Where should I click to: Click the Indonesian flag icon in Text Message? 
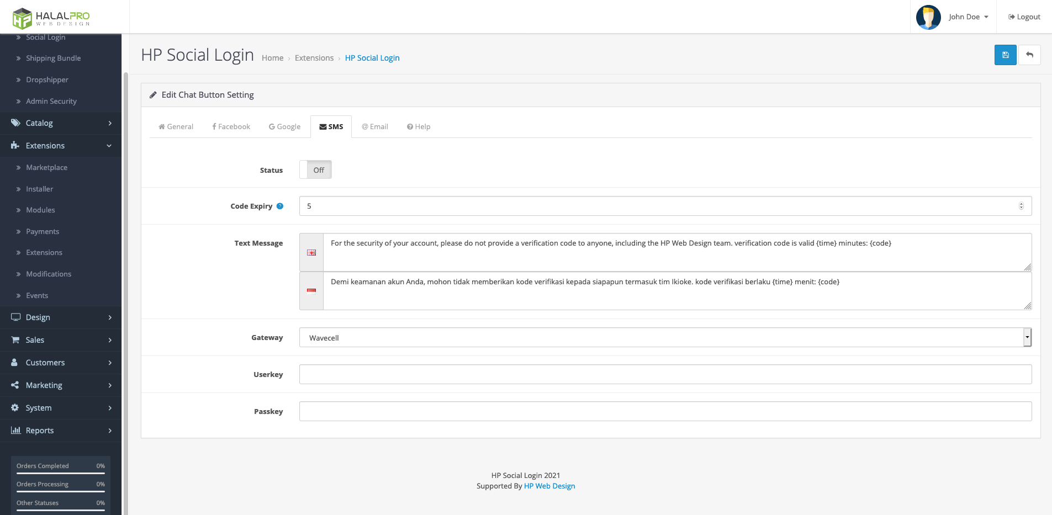click(x=311, y=291)
